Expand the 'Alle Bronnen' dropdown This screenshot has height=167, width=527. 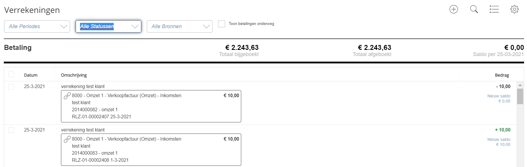[179, 26]
